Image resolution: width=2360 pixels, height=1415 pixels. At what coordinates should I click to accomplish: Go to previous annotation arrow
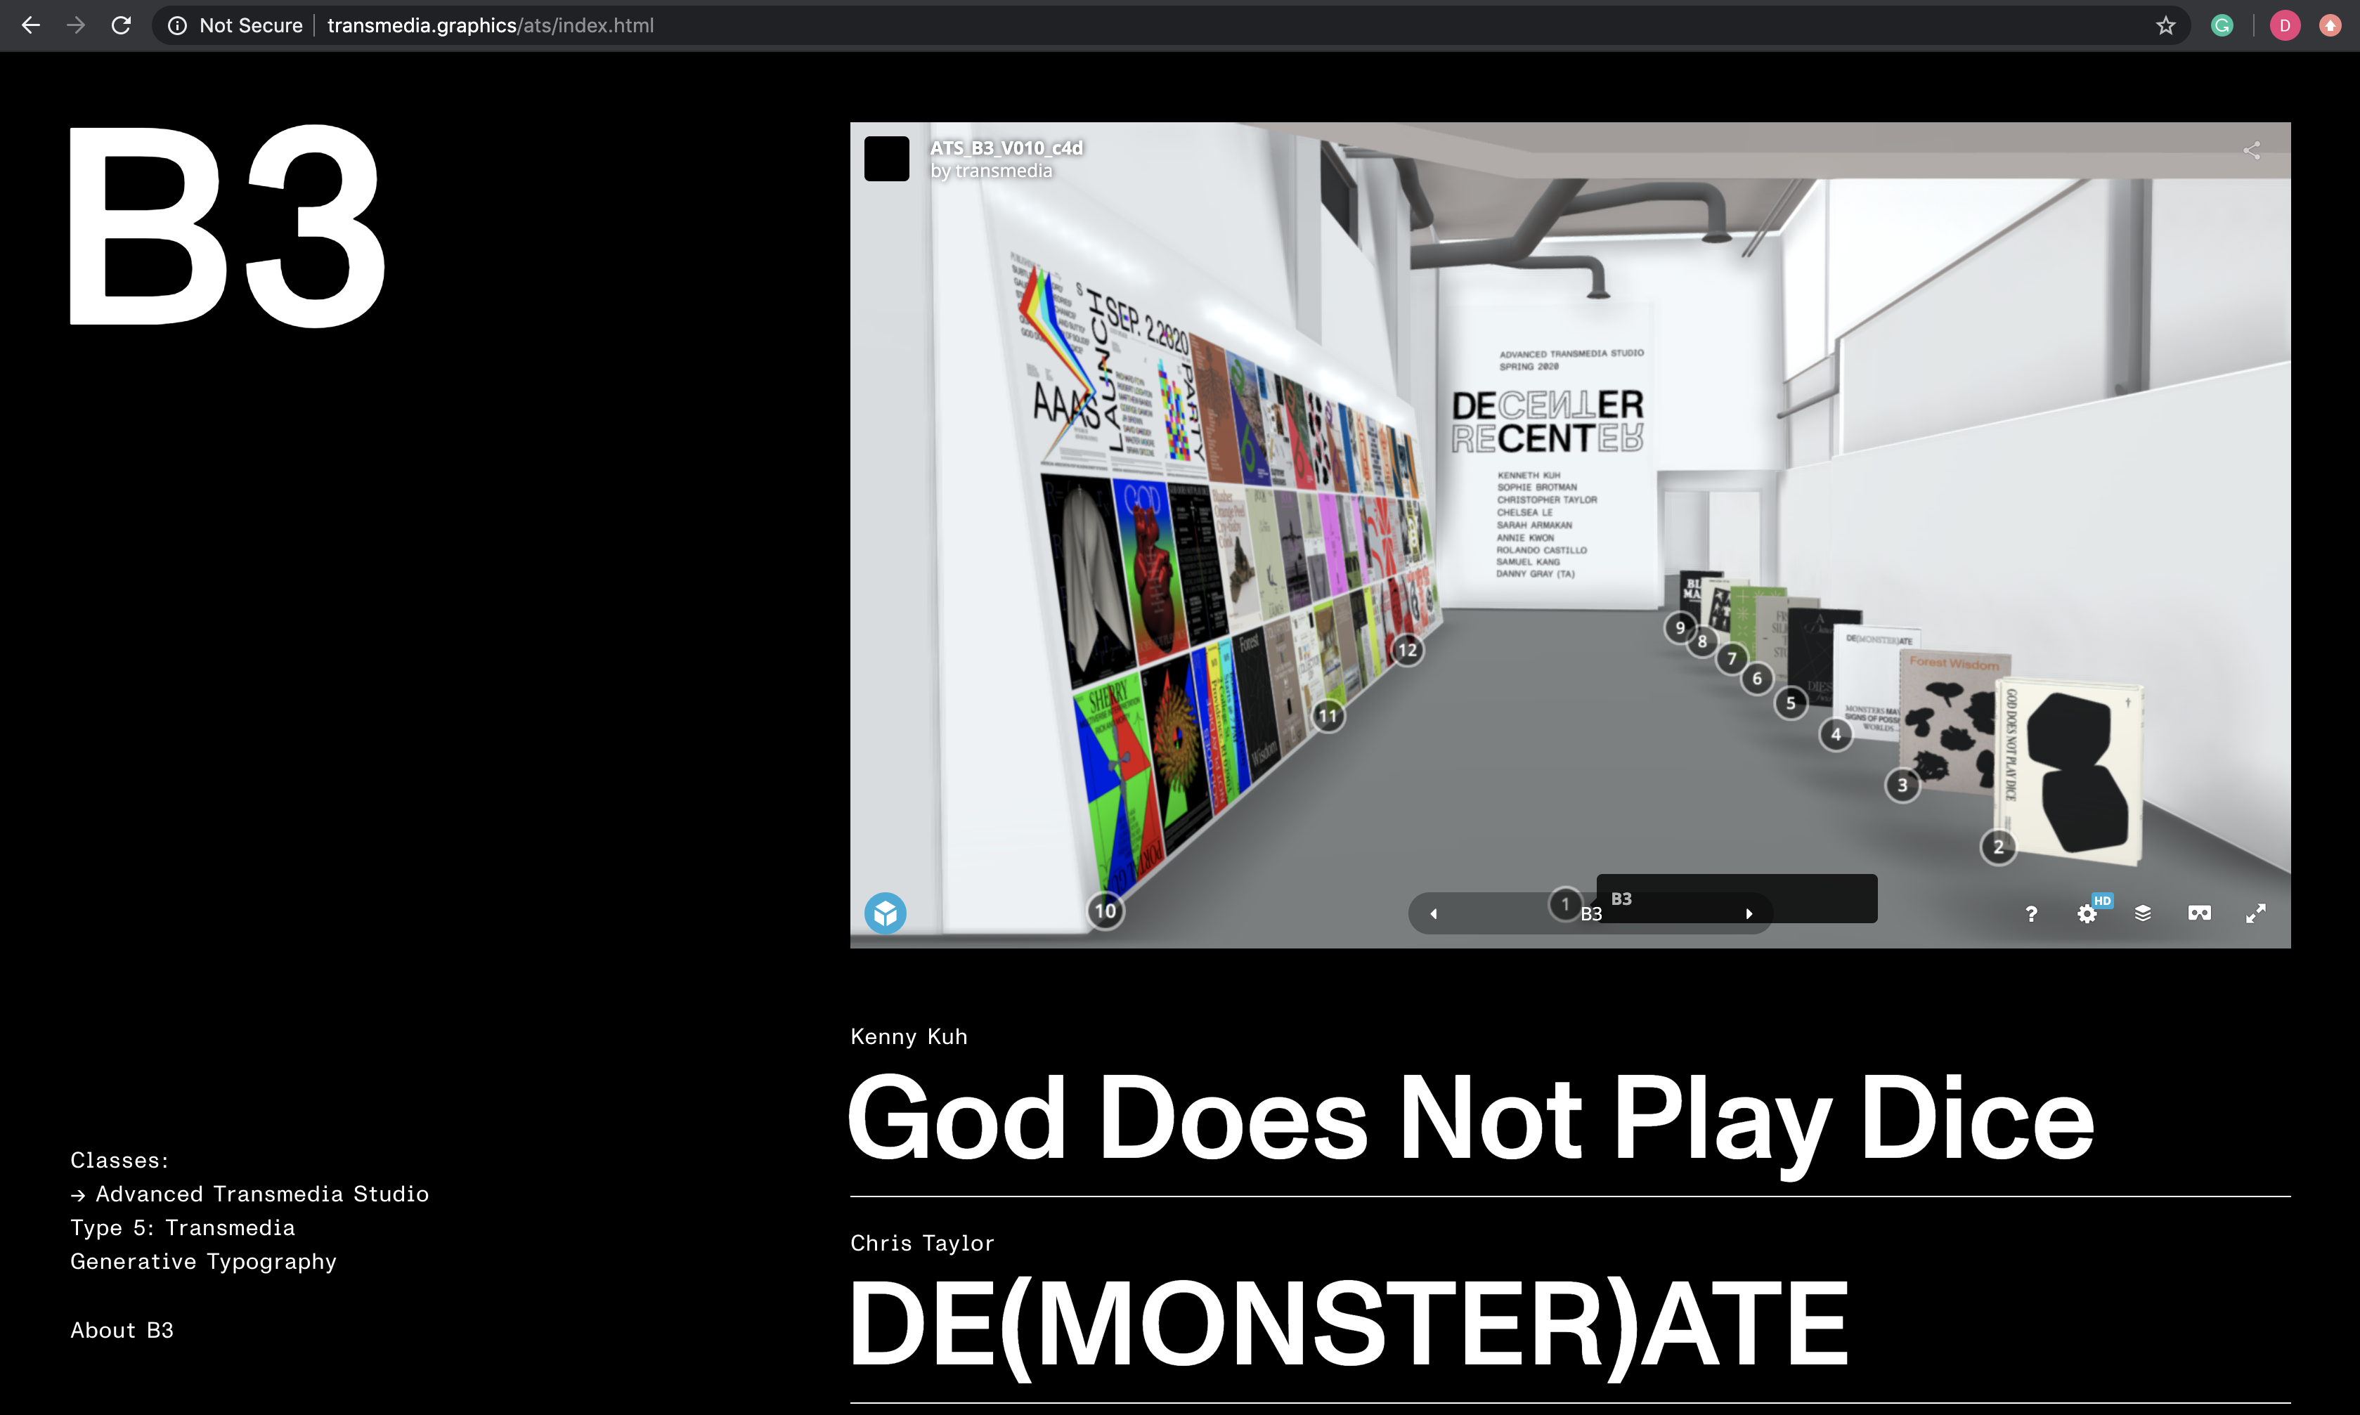coord(1433,913)
